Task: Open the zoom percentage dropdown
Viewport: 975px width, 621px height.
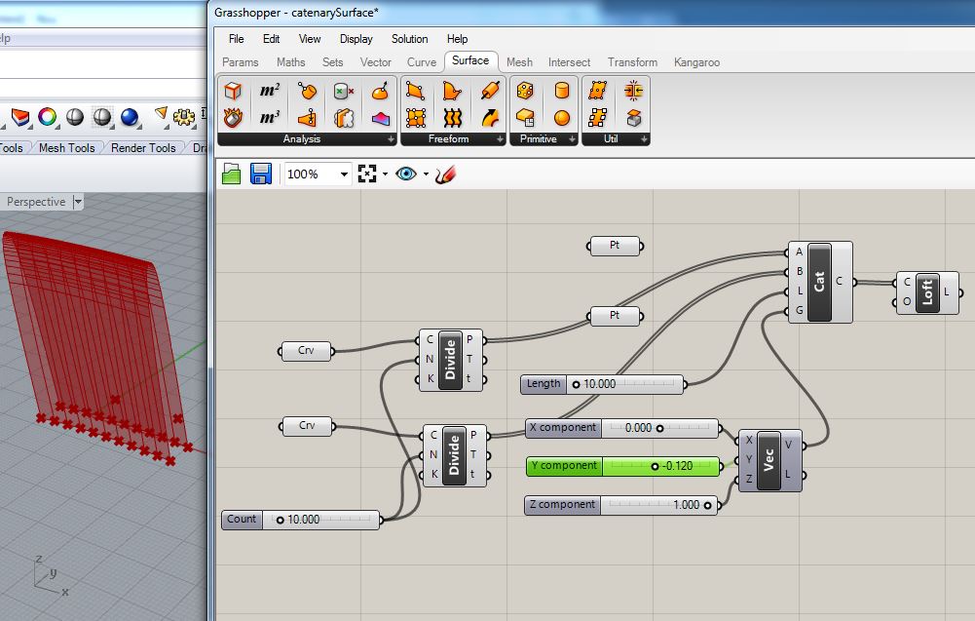Action: pos(344,174)
